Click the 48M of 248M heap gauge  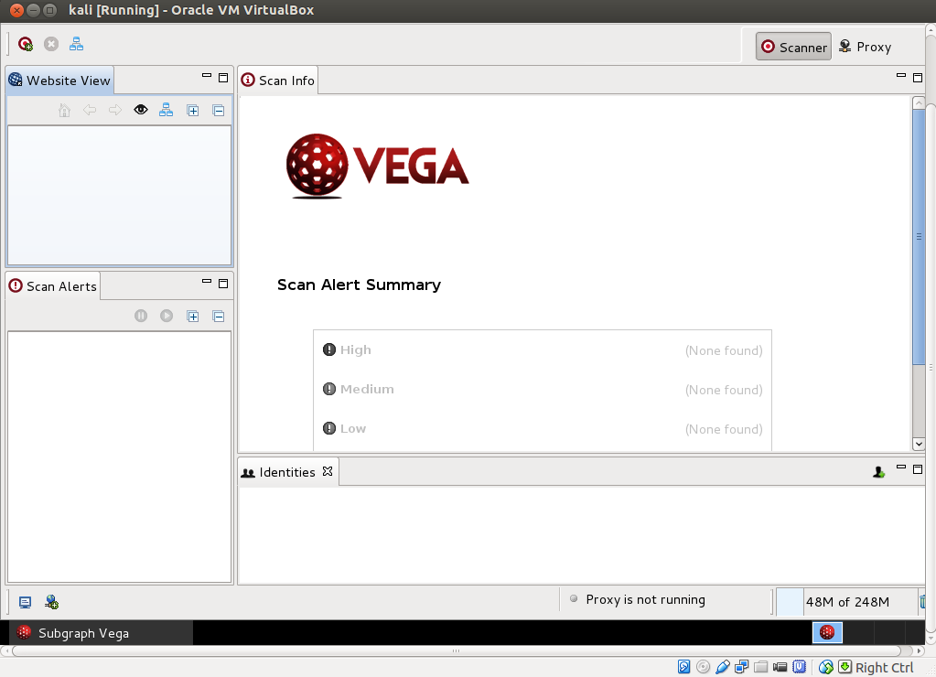coord(846,602)
